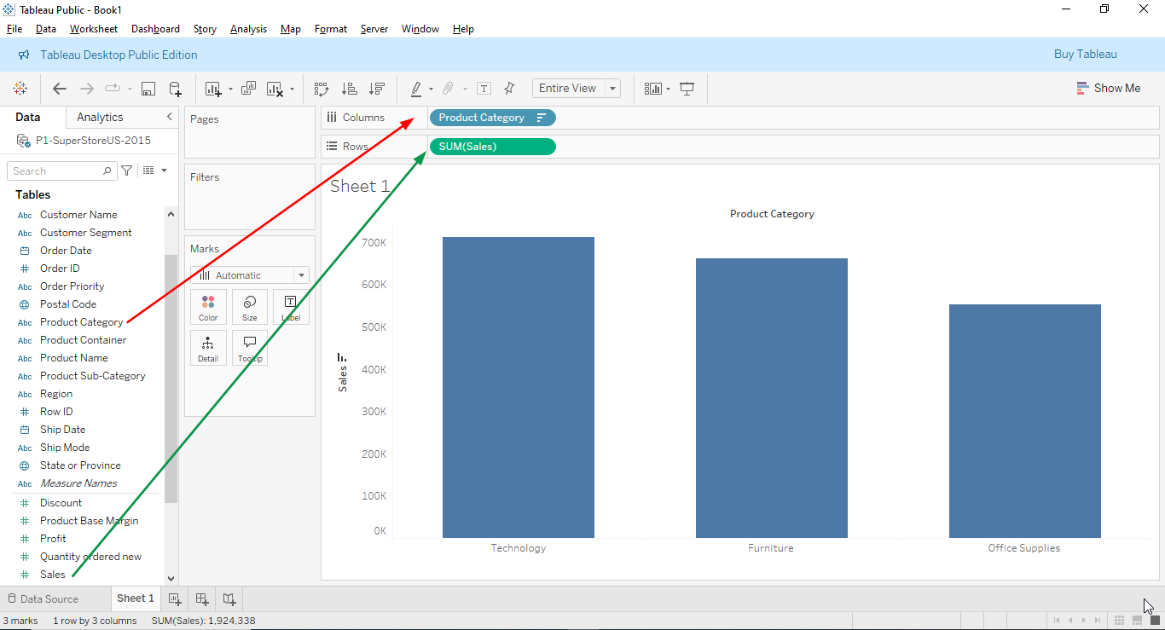Click the Save workbook toolbar icon
1165x630 pixels.
[x=148, y=88]
